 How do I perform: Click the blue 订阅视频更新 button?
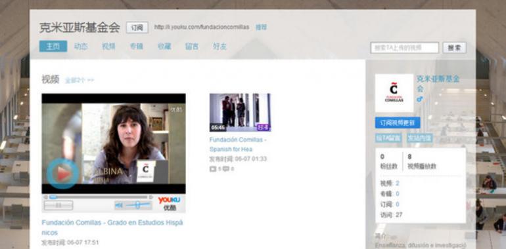(398, 123)
